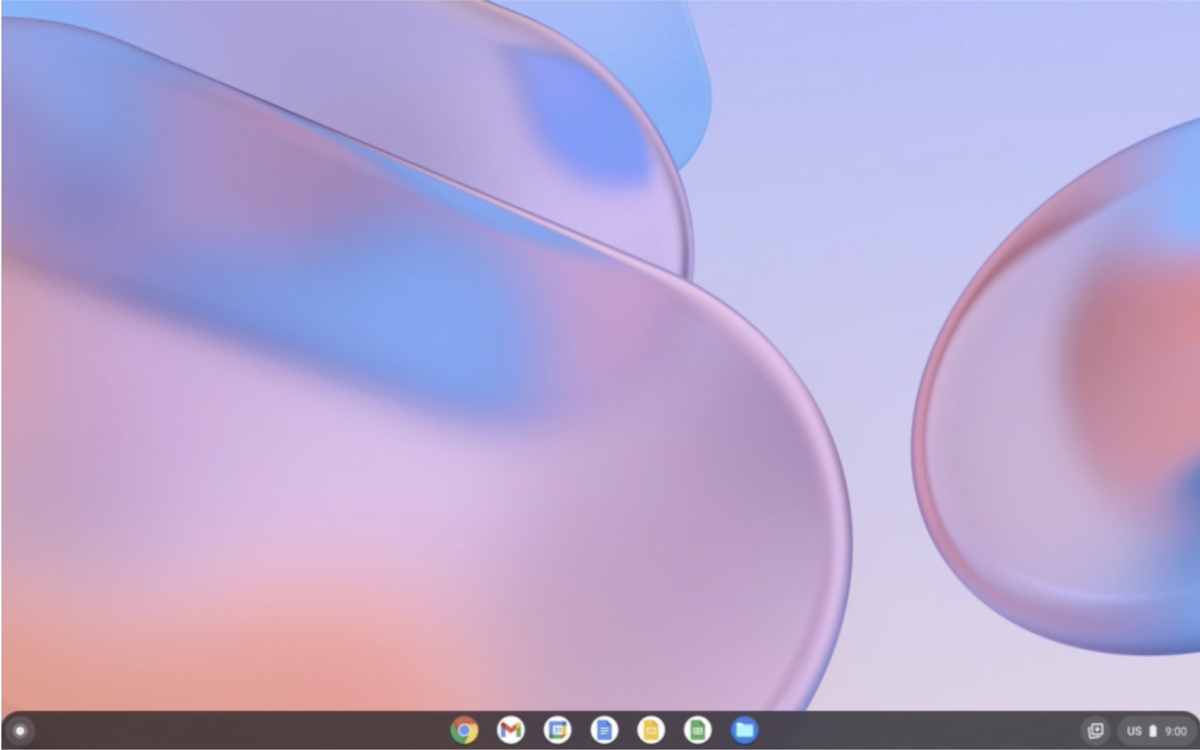The height and width of the screenshot is (750, 1200).
Task: Build a presentation with the Slides icon
Action: coord(651,729)
